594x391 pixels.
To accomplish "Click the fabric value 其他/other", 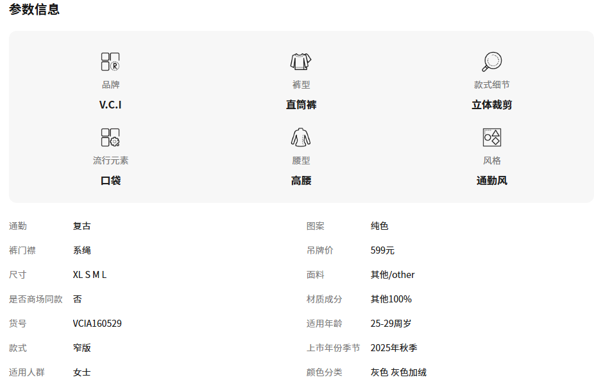I will [393, 275].
